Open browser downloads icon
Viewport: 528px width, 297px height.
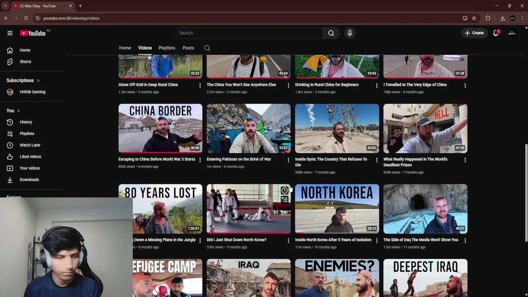(502, 18)
